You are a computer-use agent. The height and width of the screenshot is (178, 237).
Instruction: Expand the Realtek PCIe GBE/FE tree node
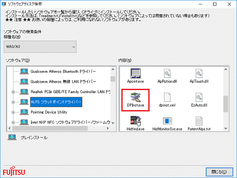tap(13, 92)
